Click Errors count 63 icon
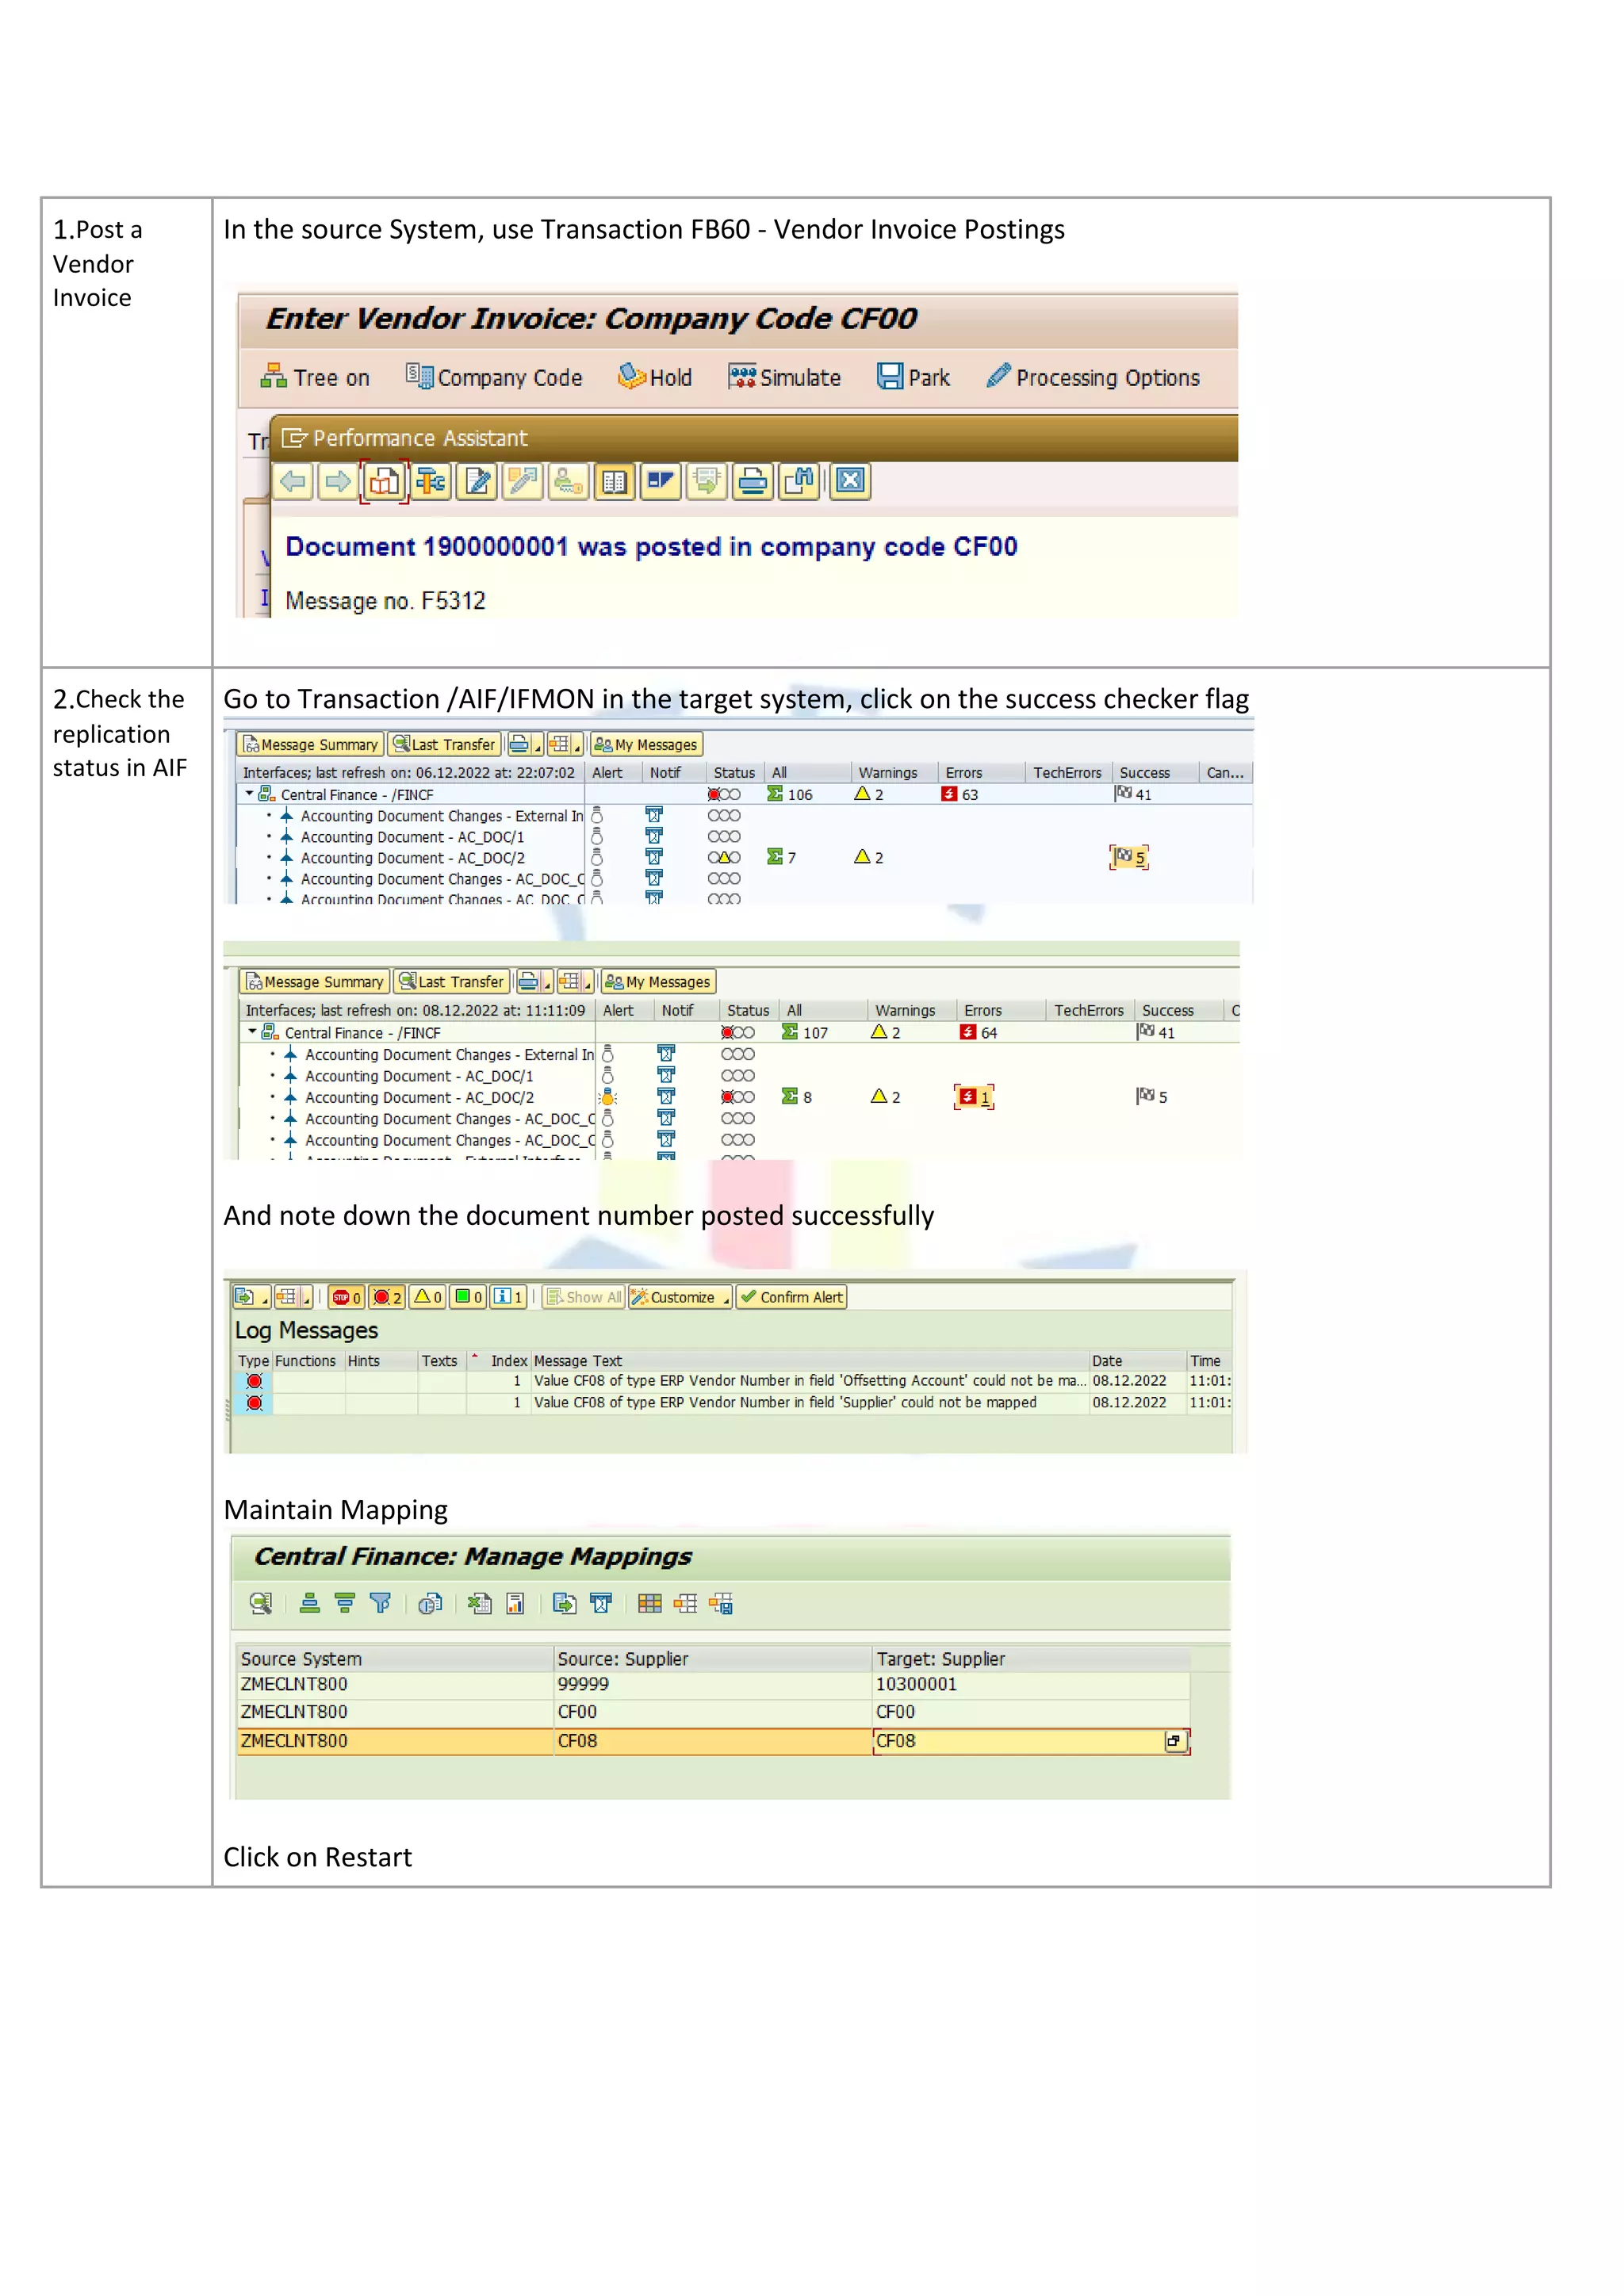 click(x=949, y=794)
